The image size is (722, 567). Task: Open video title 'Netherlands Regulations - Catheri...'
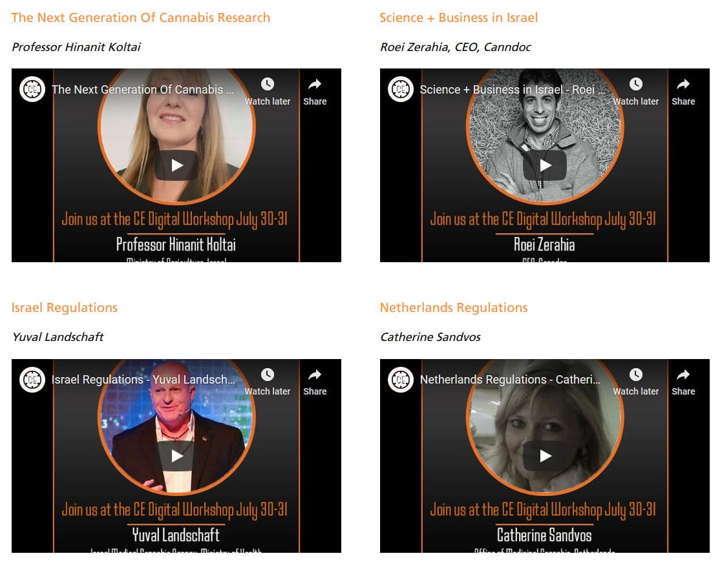(510, 380)
